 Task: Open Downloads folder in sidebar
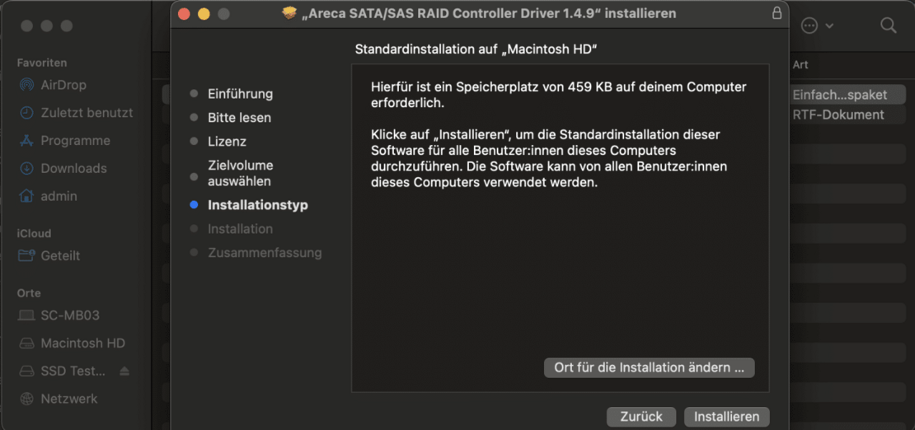coord(73,169)
